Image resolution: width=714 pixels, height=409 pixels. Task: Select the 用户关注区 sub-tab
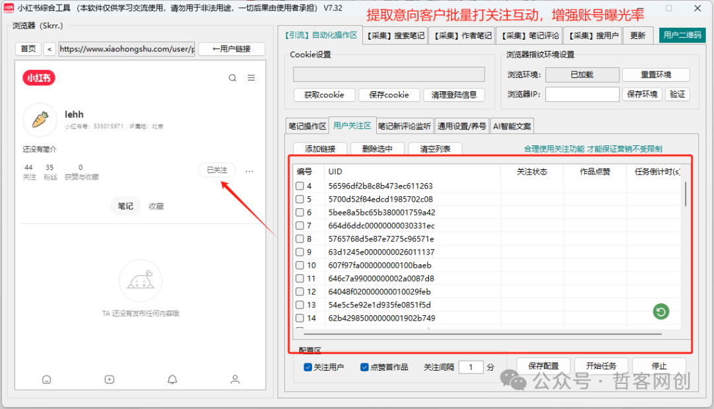[352, 125]
